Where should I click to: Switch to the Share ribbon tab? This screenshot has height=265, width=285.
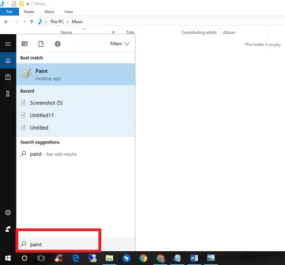coord(49,12)
